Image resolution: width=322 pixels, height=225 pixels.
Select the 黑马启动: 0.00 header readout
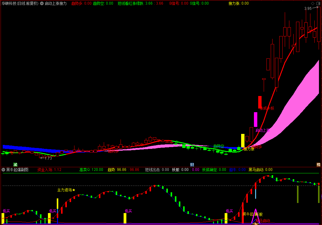pyautogui.click(x=261, y=170)
